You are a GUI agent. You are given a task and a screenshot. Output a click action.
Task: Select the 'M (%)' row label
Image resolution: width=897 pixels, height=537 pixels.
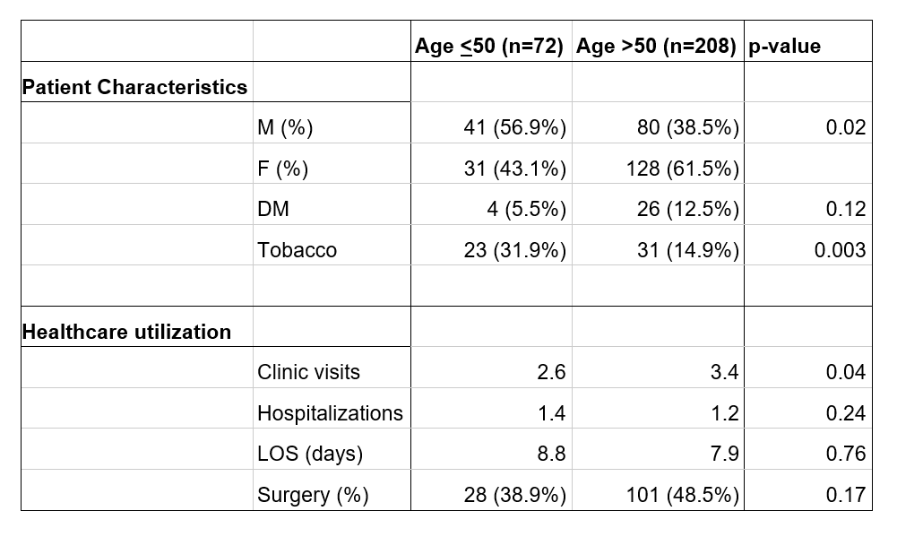pyautogui.click(x=285, y=128)
